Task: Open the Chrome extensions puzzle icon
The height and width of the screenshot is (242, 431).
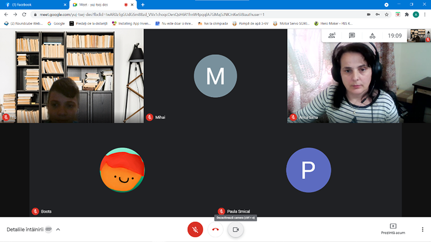Action: tap(407, 15)
